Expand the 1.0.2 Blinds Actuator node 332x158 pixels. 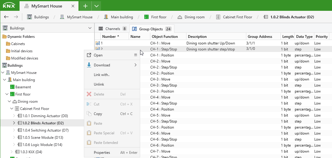14,123
